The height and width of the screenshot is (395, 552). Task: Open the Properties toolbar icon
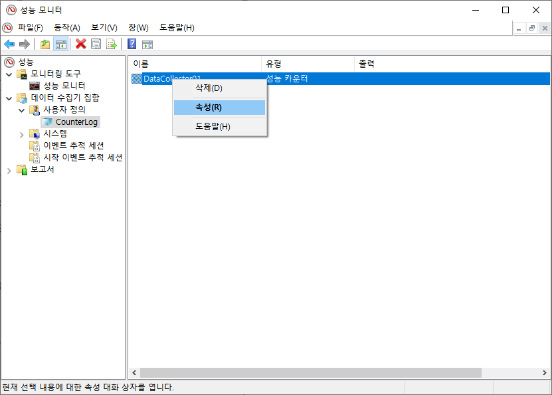click(x=96, y=44)
